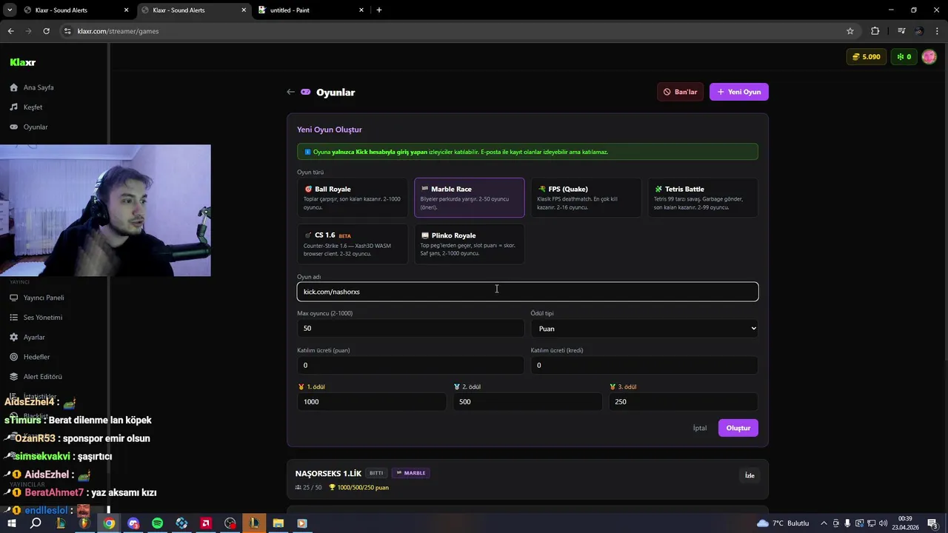Open Ana Sayfa from the sidebar

tap(39, 87)
